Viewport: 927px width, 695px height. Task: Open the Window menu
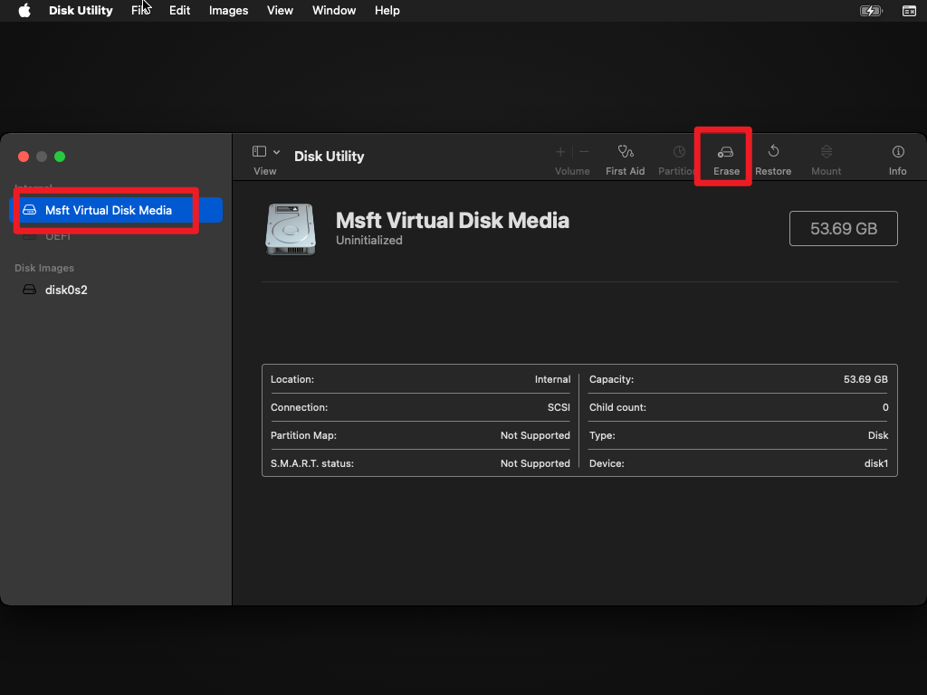[334, 11]
